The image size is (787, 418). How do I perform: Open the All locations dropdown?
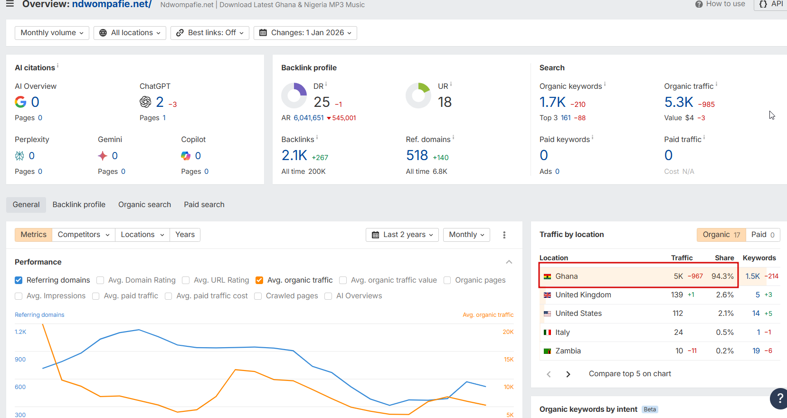tap(130, 33)
